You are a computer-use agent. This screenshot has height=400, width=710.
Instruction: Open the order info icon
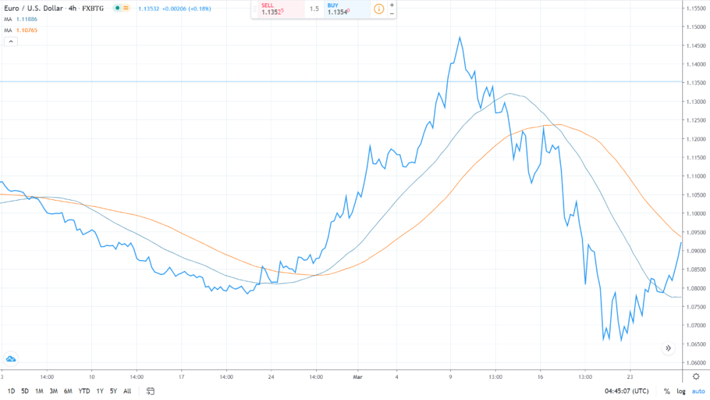click(379, 9)
